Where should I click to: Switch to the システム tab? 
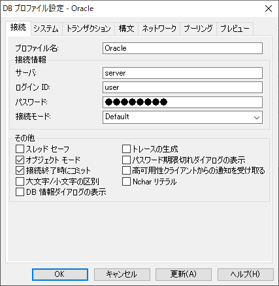[x=46, y=29]
